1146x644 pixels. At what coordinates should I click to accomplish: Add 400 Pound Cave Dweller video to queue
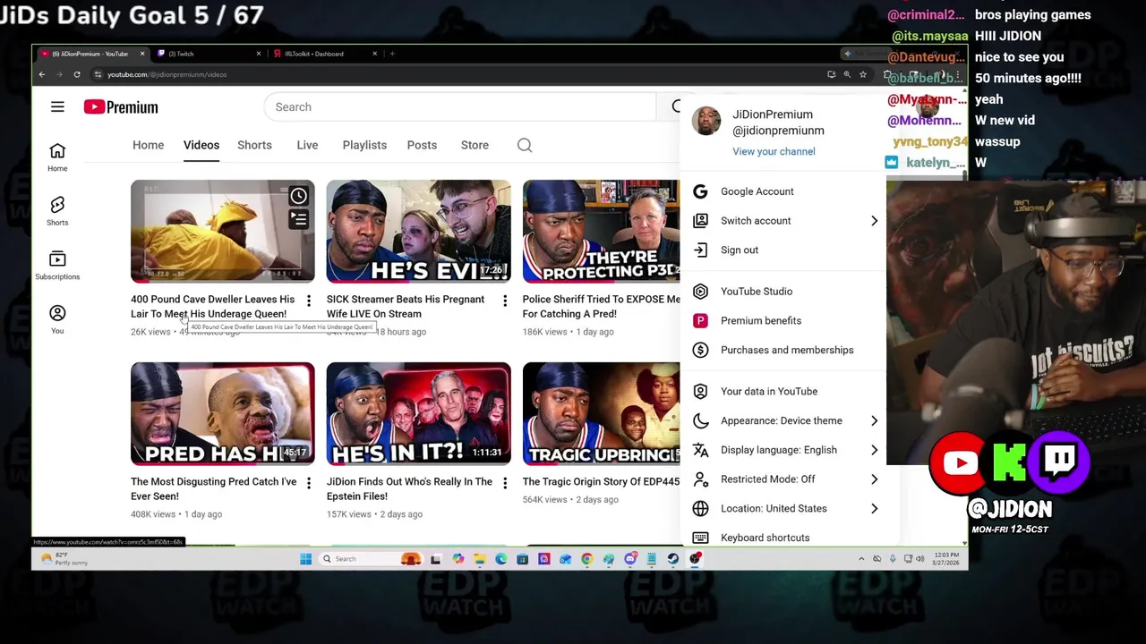298,218
